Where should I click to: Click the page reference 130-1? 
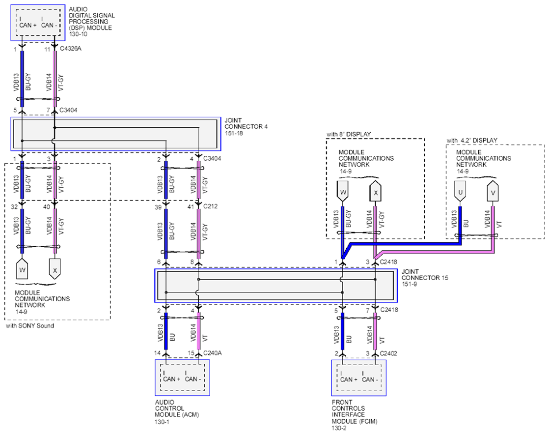click(162, 422)
